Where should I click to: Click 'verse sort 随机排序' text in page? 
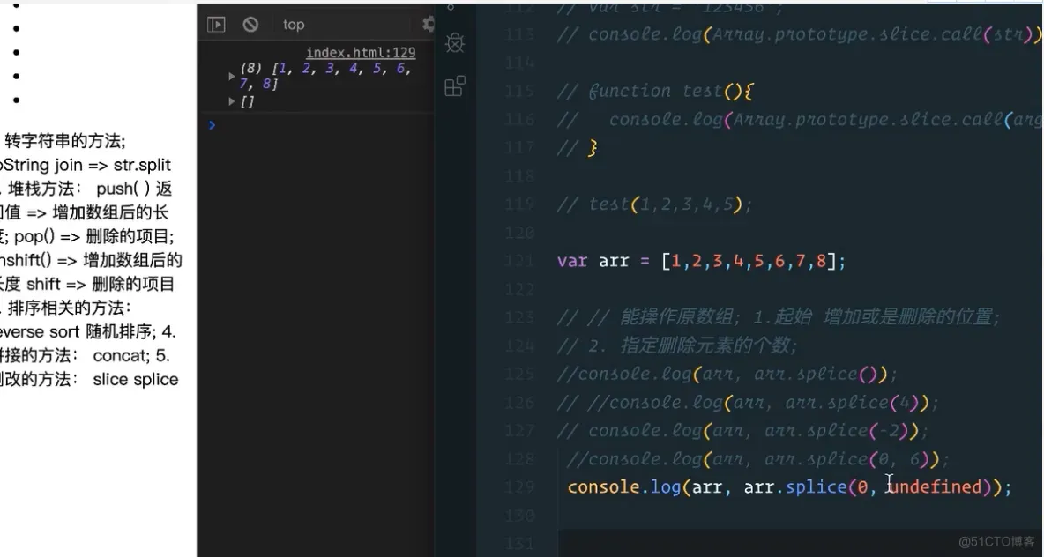pos(78,331)
